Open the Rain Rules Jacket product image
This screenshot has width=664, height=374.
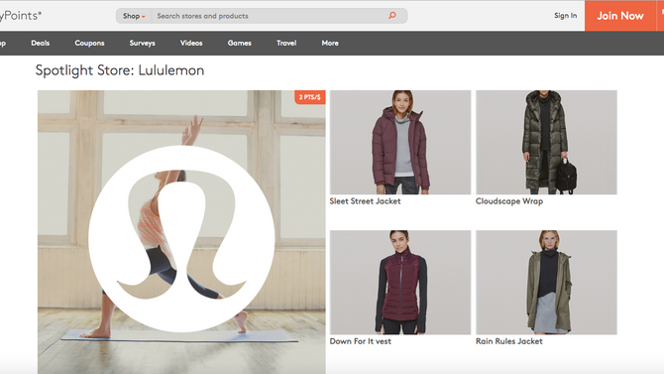(x=546, y=283)
